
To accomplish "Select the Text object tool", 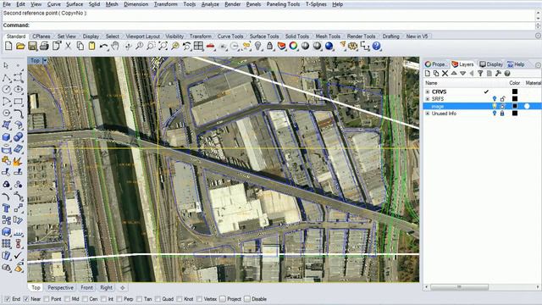I will [6, 208].
